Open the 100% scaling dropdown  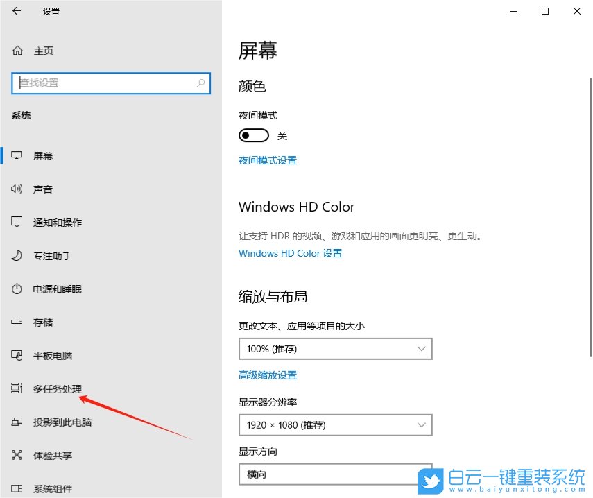click(335, 349)
